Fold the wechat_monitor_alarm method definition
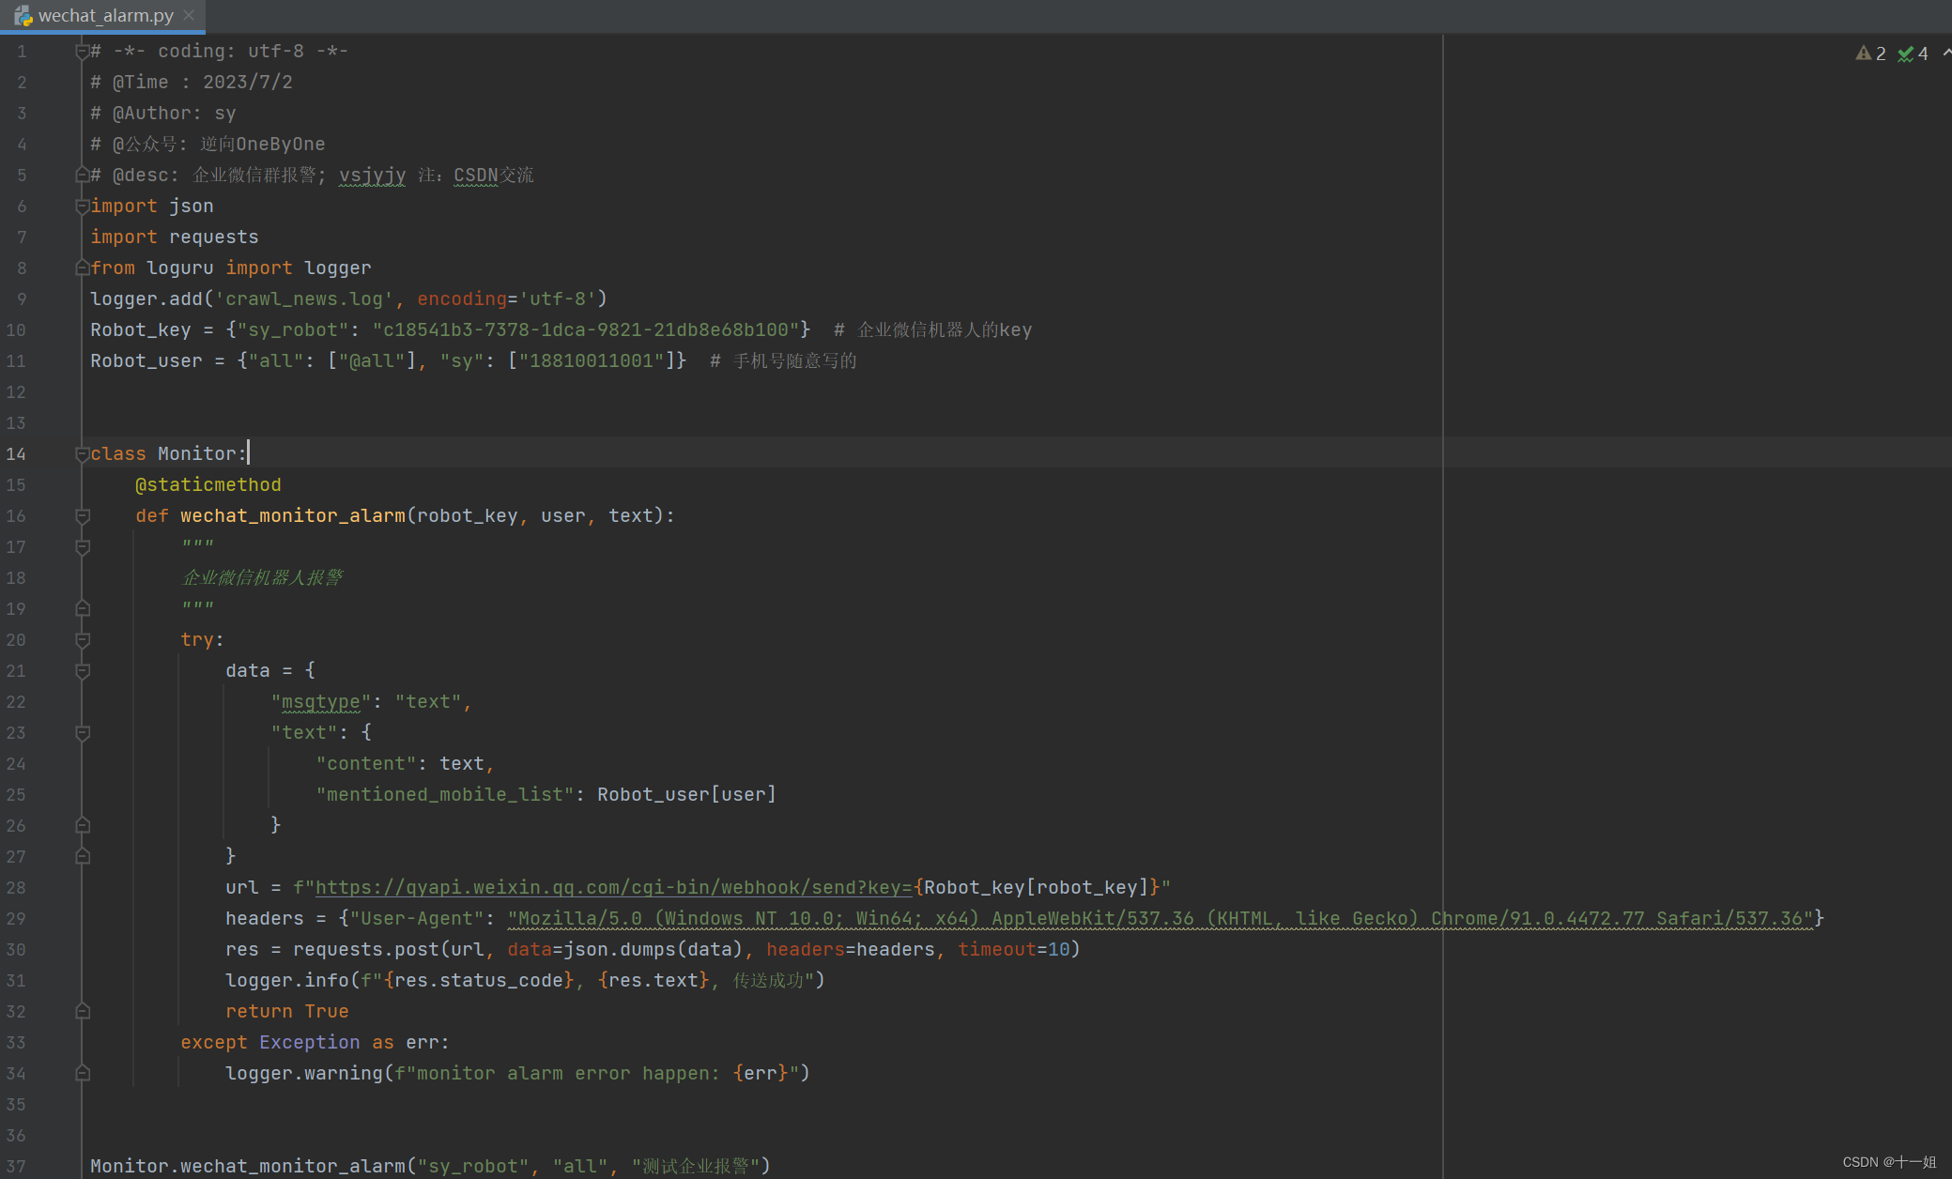Image resolution: width=1952 pixels, height=1179 pixels. click(83, 516)
